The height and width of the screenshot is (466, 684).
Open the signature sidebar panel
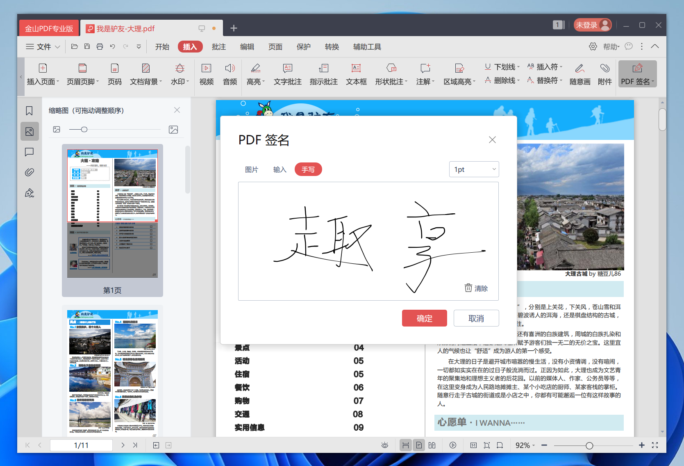(x=30, y=193)
